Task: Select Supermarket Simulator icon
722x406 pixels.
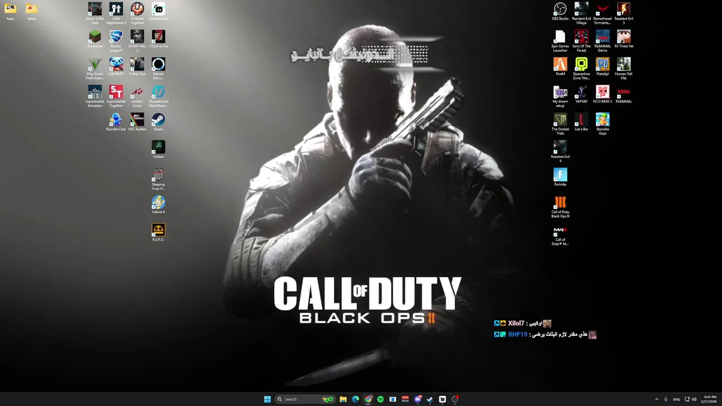Action: (95, 96)
